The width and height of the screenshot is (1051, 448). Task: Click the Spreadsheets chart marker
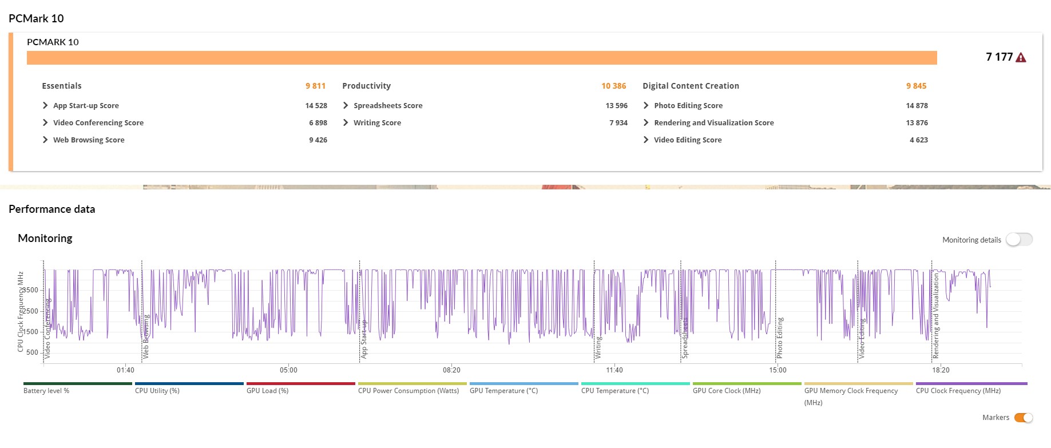pos(685,338)
